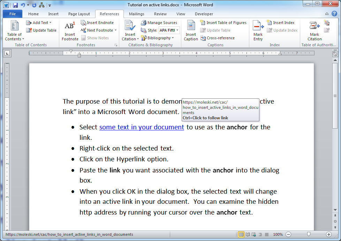Viewport: 341px width, 241px height.
Task: Click the 'some text in your document' hyperlink
Action: point(142,127)
